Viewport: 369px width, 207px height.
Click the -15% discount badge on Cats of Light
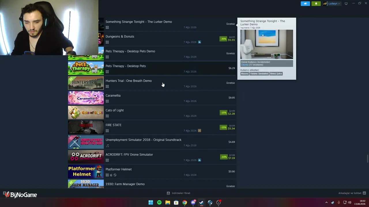pos(223,113)
